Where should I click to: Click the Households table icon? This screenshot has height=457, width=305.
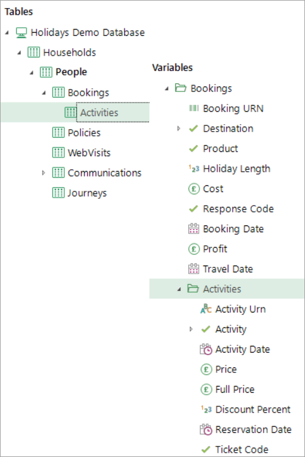click(x=33, y=52)
